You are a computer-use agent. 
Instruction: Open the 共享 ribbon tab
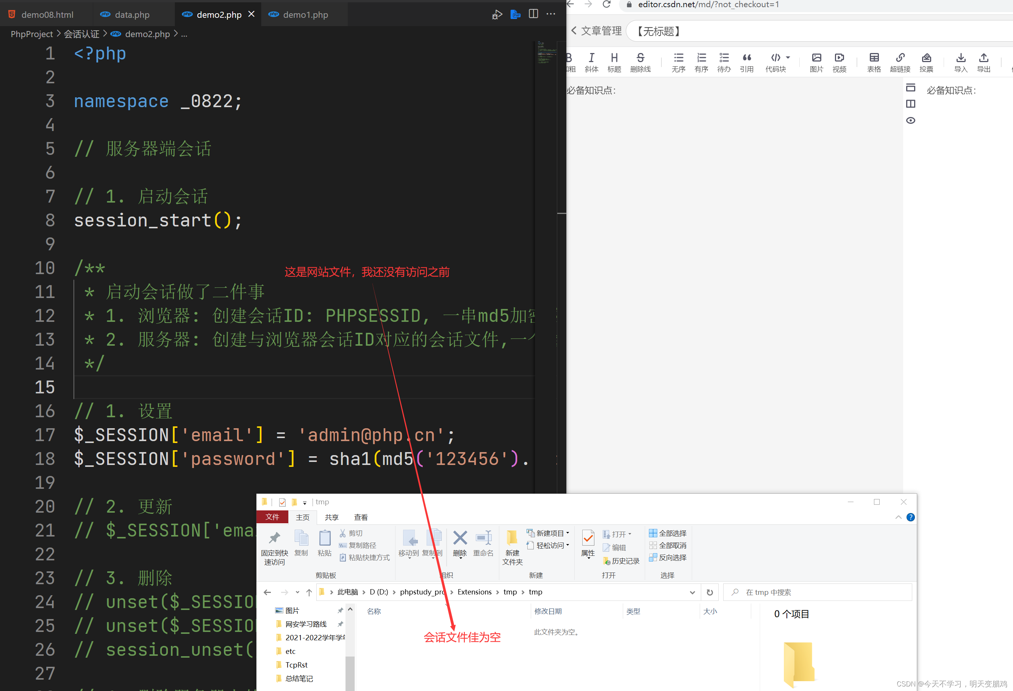tap(332, 517)
